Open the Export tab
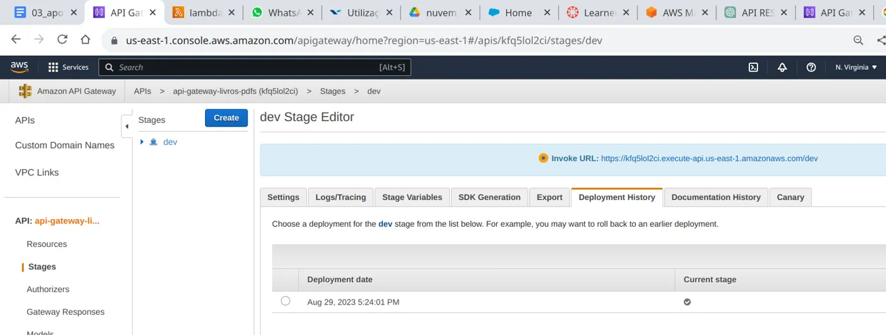 (549, 197)
